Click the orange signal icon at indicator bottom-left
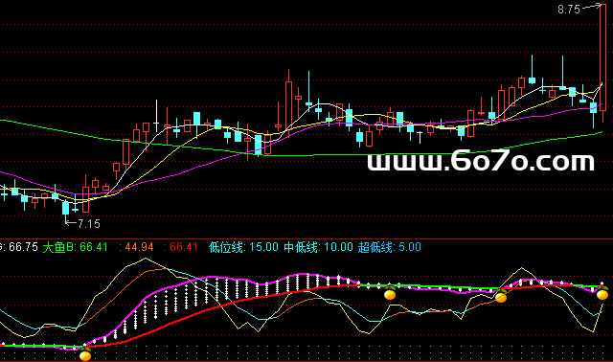Image resolution: width=613 pixels, height=362 pixels. (x=85, y=354)
